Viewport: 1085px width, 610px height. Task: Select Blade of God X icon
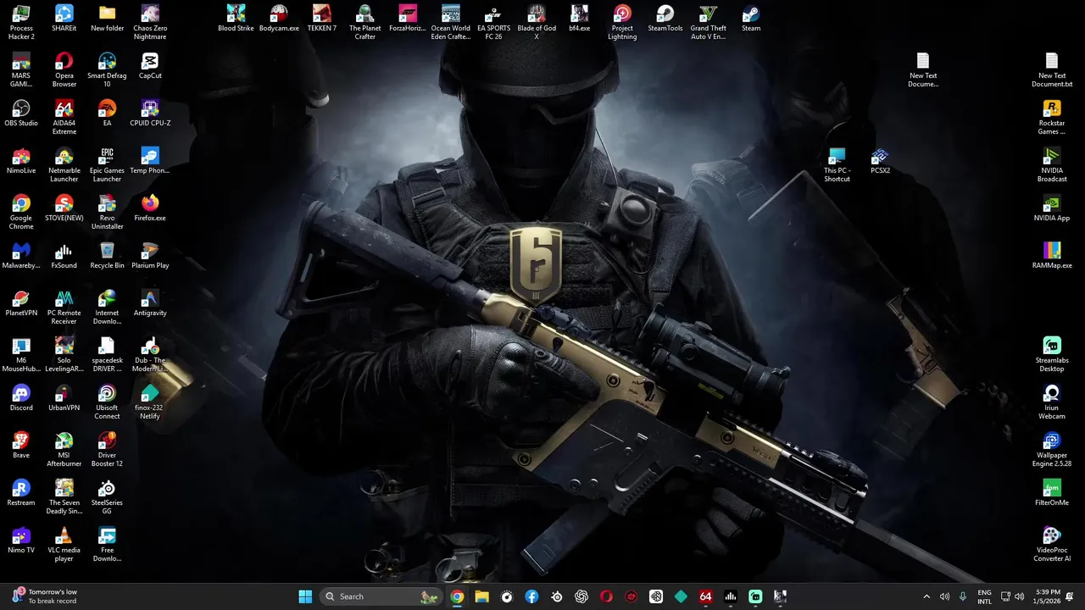(x=537, y=22)
